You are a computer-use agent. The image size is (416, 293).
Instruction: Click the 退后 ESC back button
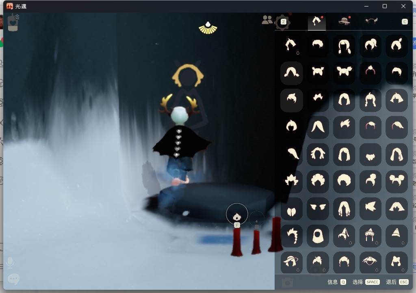coord(397,282)
